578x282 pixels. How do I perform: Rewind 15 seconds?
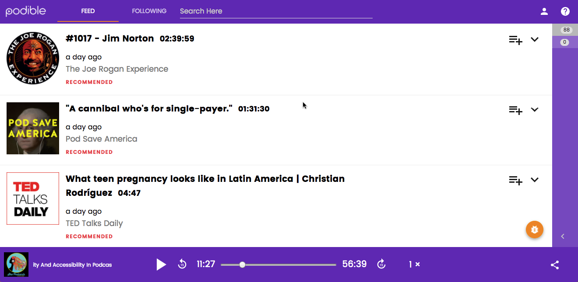click(182, 264)
